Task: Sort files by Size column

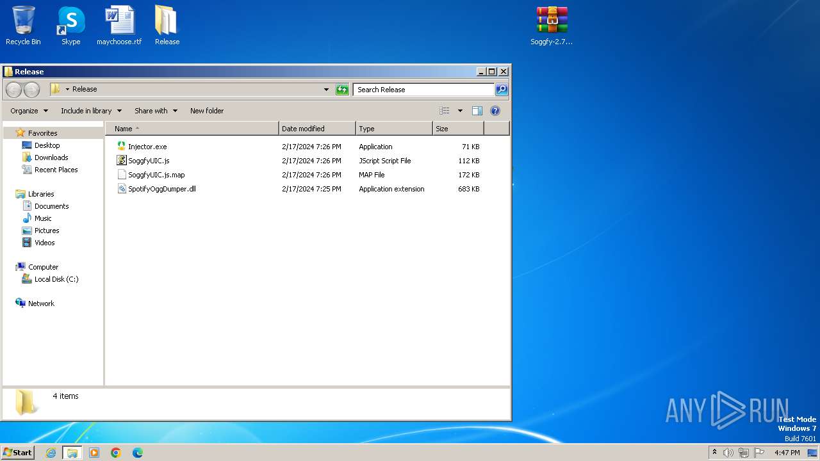Action: [458, 129]
